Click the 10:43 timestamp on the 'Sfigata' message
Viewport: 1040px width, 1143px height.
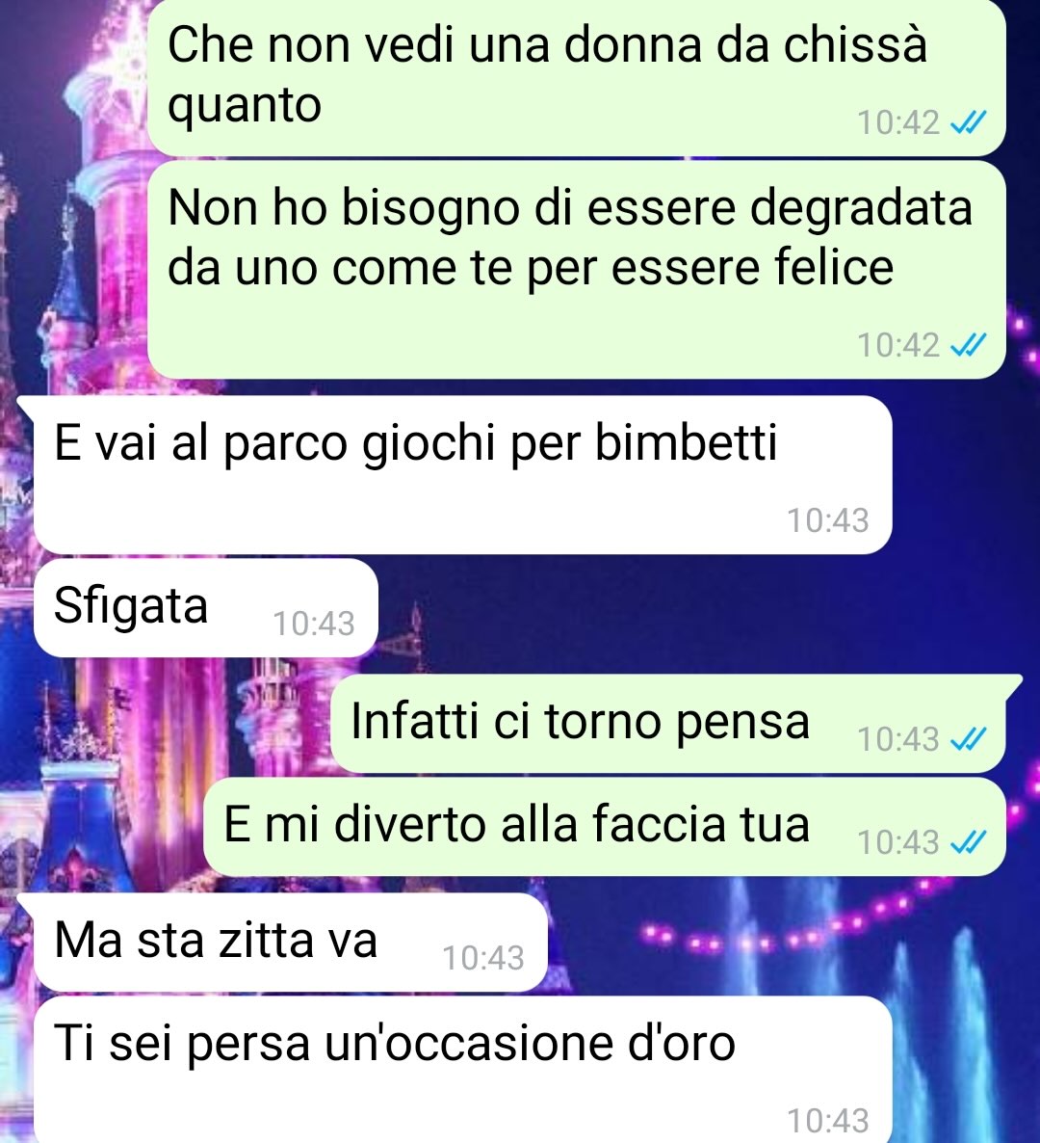coord(314,624)
